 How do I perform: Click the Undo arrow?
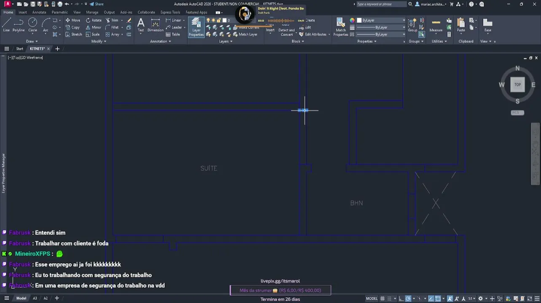(67, 4)
